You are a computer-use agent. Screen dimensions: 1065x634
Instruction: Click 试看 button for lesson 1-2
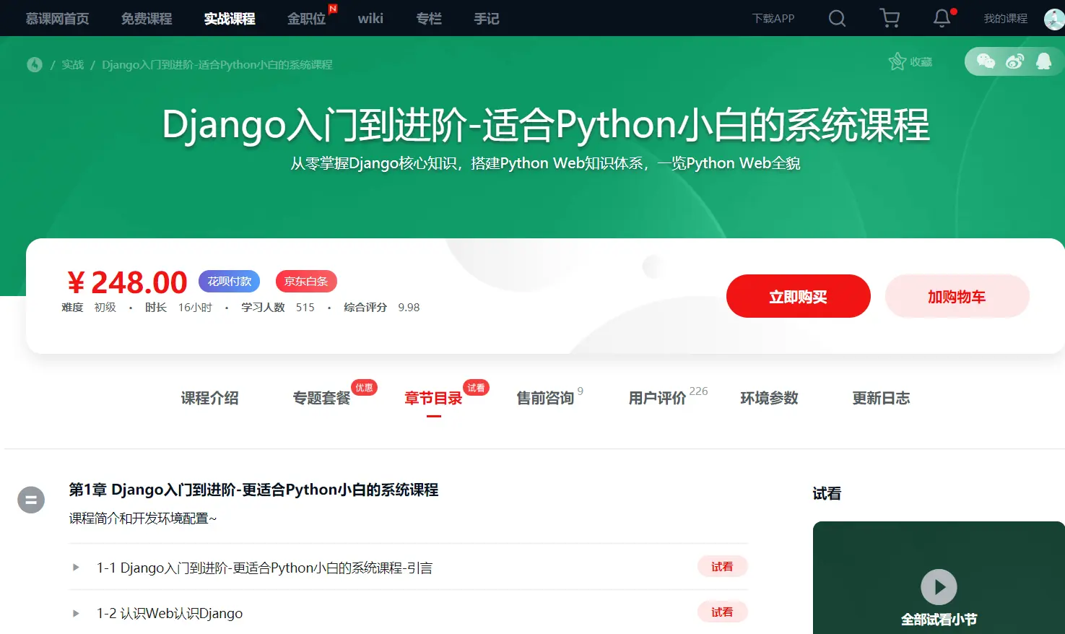[x=722, y=612]
